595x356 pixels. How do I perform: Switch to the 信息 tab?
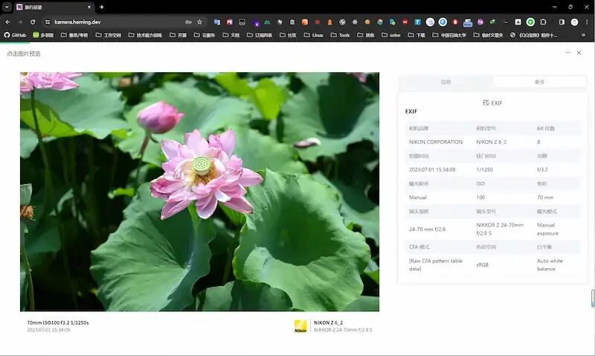pos(446,82)
